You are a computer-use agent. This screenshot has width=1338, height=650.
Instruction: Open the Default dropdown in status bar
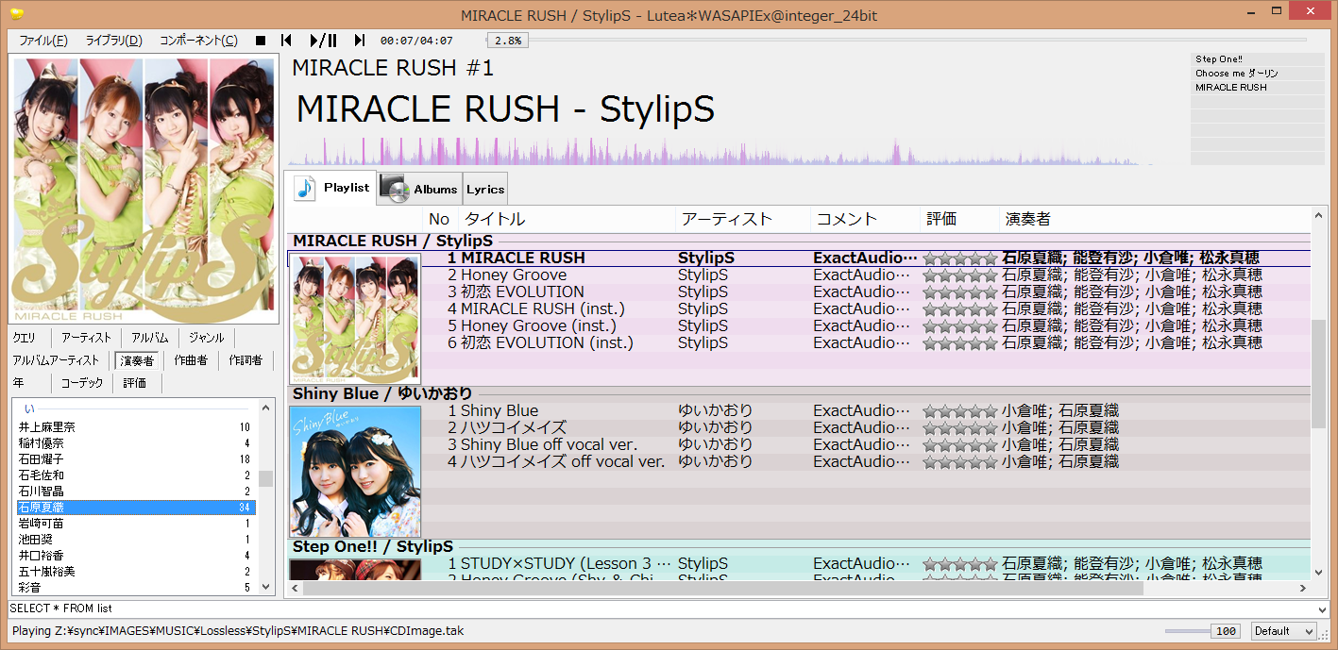tap(1284, 631)
